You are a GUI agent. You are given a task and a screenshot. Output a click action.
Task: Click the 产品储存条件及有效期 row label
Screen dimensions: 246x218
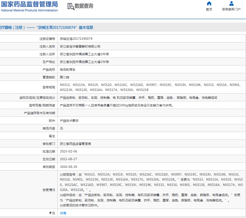pos(39,113)
